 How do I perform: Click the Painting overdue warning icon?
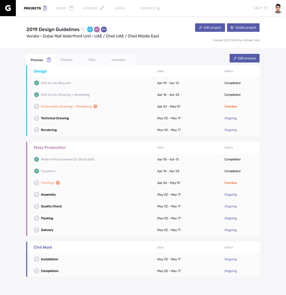(58, 183)
